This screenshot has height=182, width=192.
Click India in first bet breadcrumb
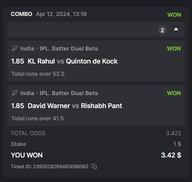click(x=27, y=49)
